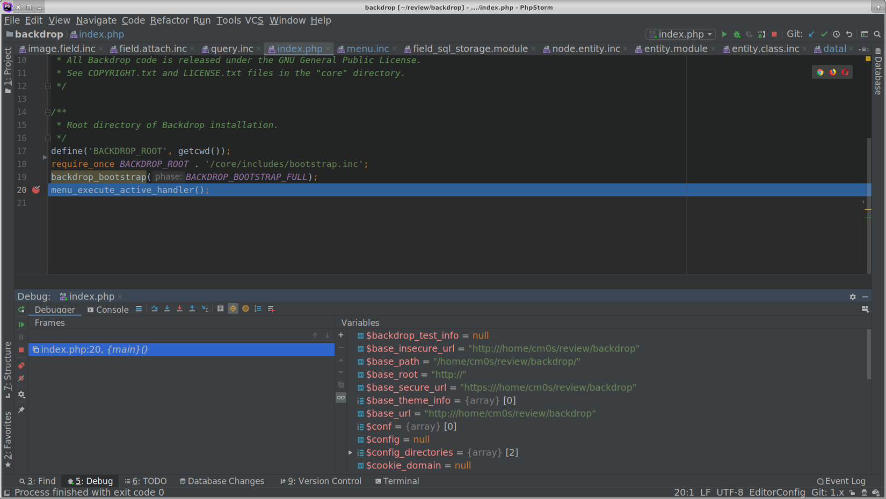886x499 pixels.
Task: Show the hidden editor tabs list
Action: (864, 49)
